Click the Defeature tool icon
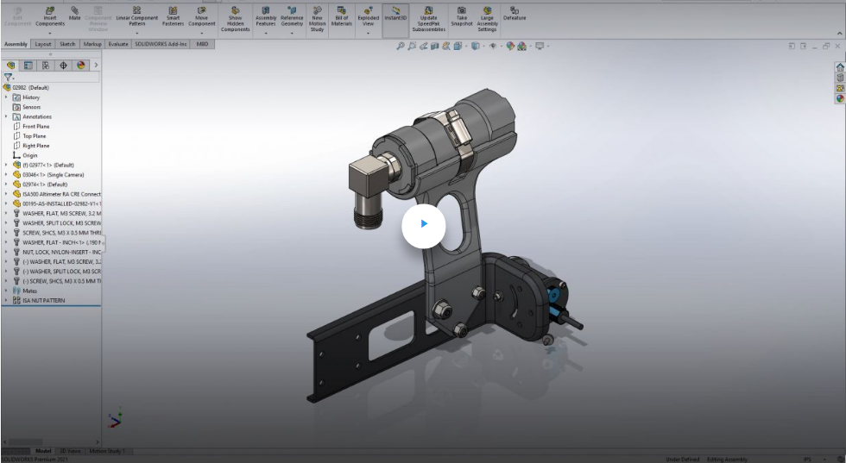The height and width of the screenshot is (463, 846). click(515, 10)
